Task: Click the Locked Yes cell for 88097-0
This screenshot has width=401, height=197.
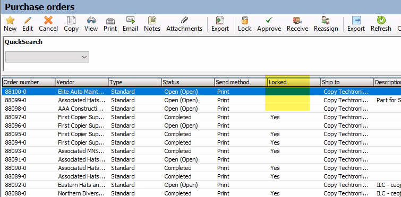Action: click(275, 117)
